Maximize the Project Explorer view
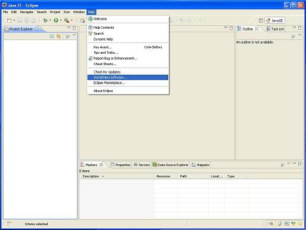Image resolution: width=306 pixels, height=230 pixels. [74, 28]
